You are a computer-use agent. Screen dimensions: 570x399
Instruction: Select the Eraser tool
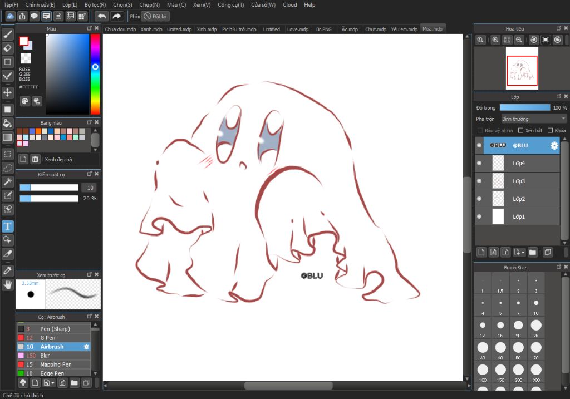click(x=7, y=48)
